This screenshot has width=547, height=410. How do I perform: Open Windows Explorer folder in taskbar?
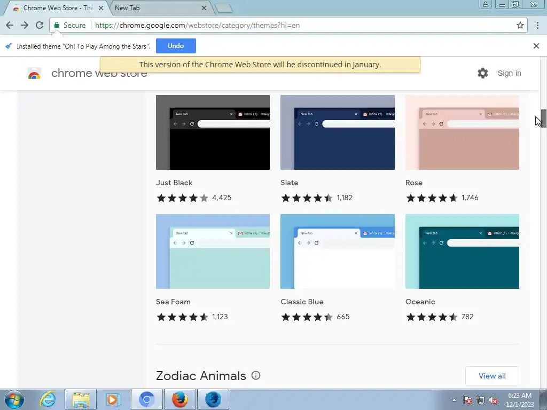pos(81,399)
